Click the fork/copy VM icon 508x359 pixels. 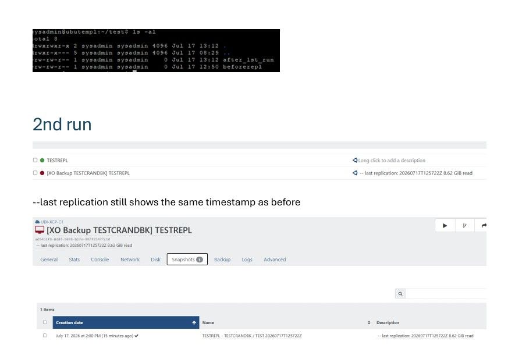[x=464, y=226]
